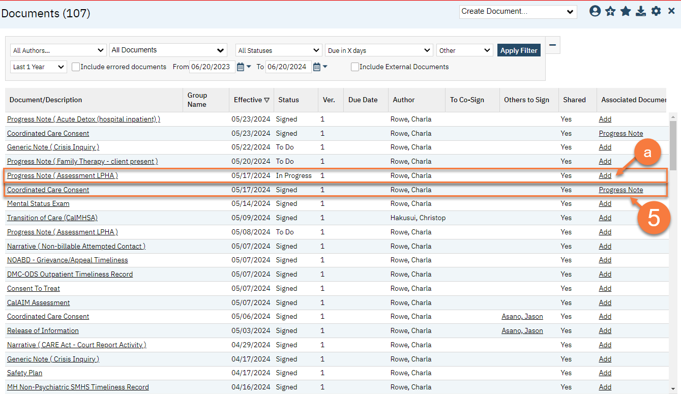The width and height of the screenshot is (681, 394).
Task: Click the add-to-favorites star with plus icon
Action: pos(610,11)
